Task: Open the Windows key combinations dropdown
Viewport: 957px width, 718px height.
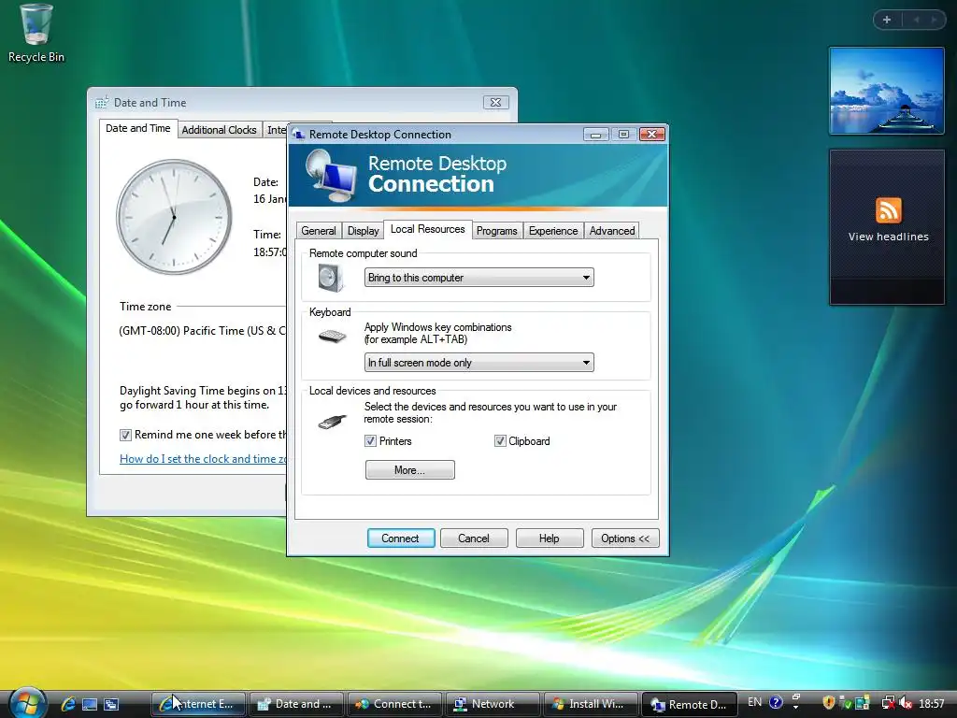Action: 479,363
